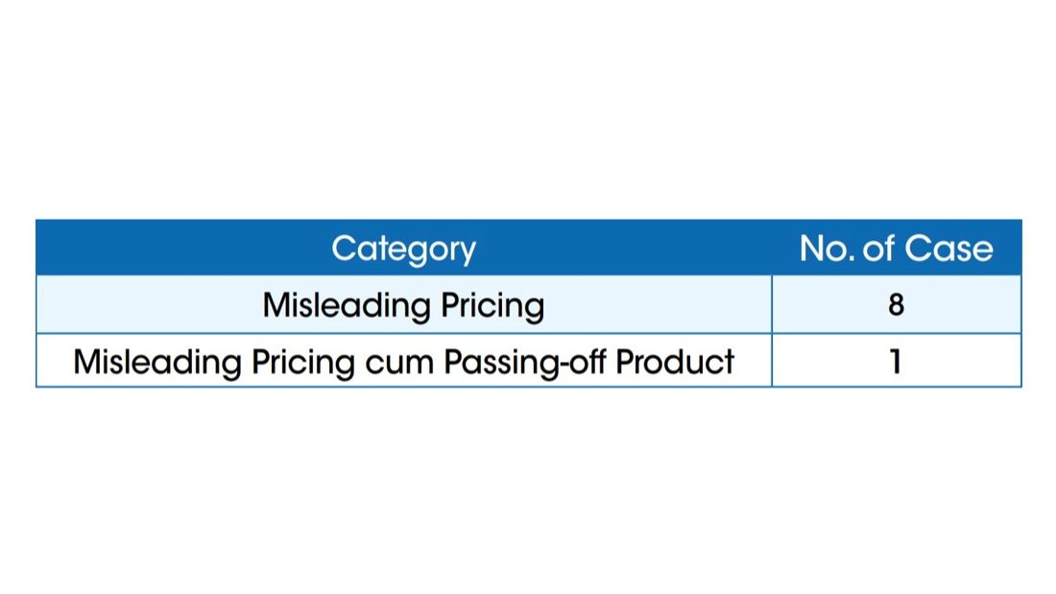Click the "No. of Case" column header

[896, 249]
